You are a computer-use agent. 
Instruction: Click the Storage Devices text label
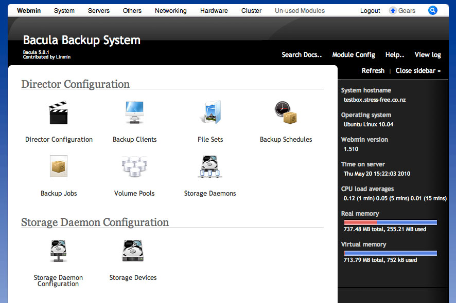133,277
